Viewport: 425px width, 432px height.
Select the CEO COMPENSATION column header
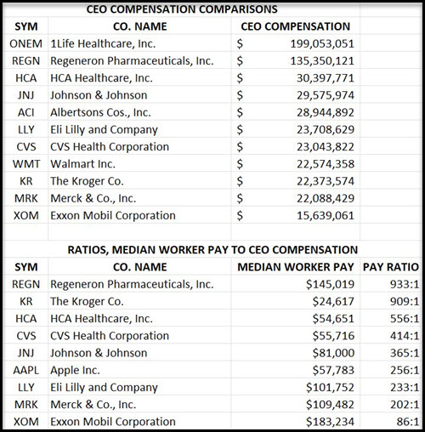[x=296, y=26]
